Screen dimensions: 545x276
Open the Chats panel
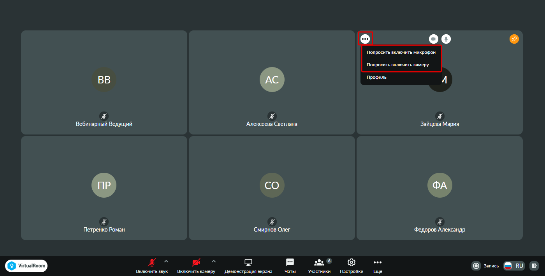point(290,266)
